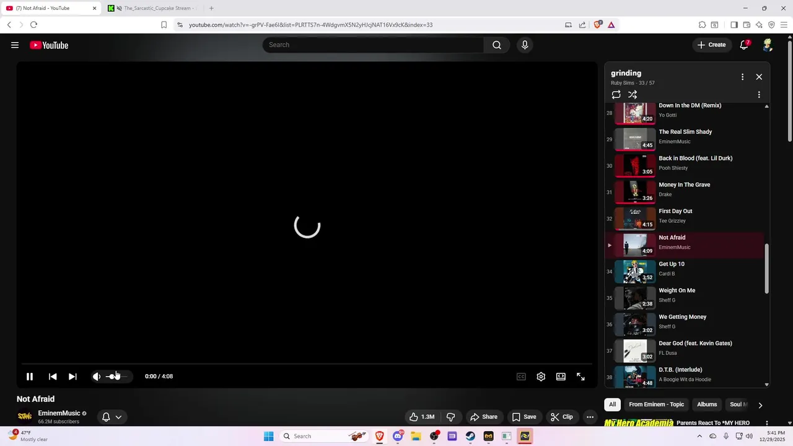Bookmark this page

coord(164,25)
